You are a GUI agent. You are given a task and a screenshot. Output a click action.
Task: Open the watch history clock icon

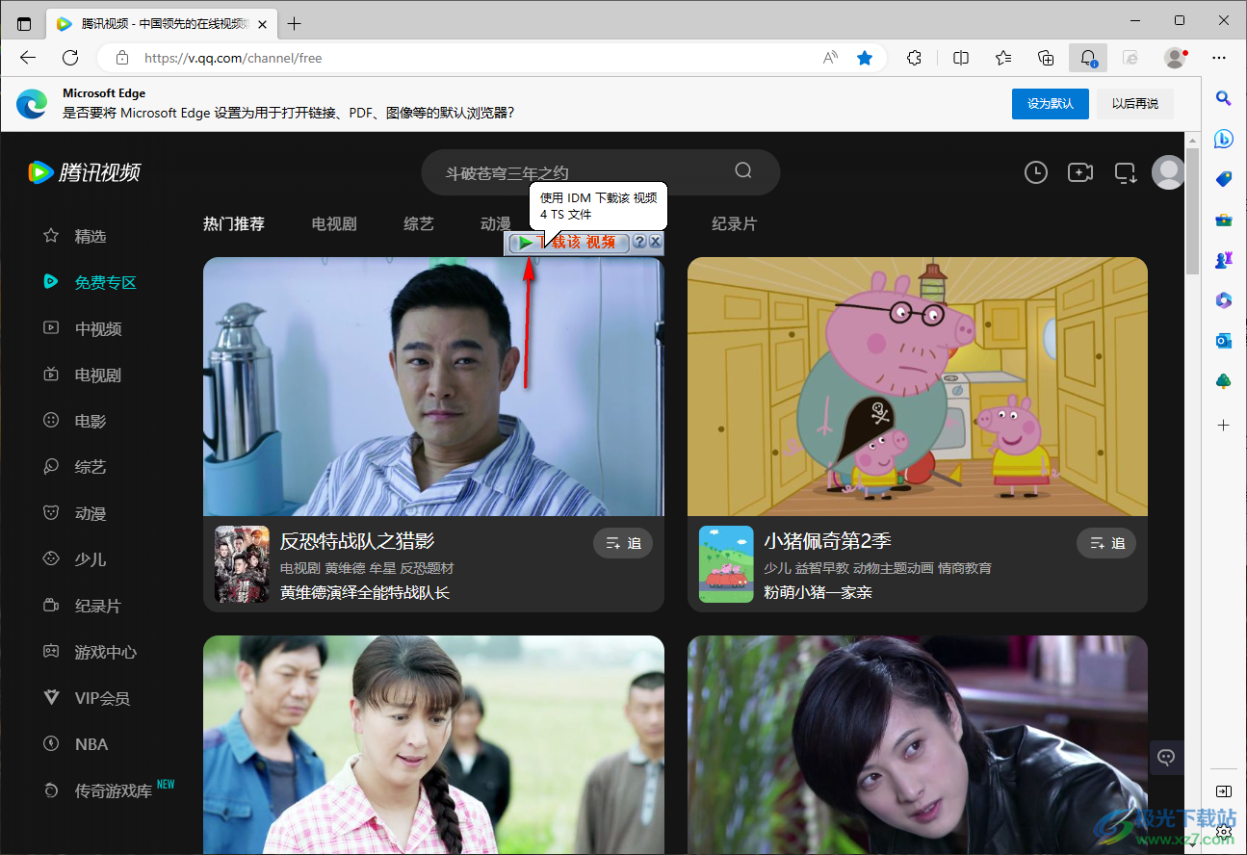pos(1036,172)
